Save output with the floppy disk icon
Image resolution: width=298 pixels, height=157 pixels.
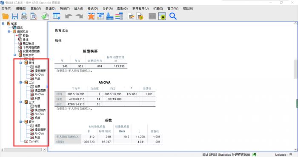click(x=15, y=17)
